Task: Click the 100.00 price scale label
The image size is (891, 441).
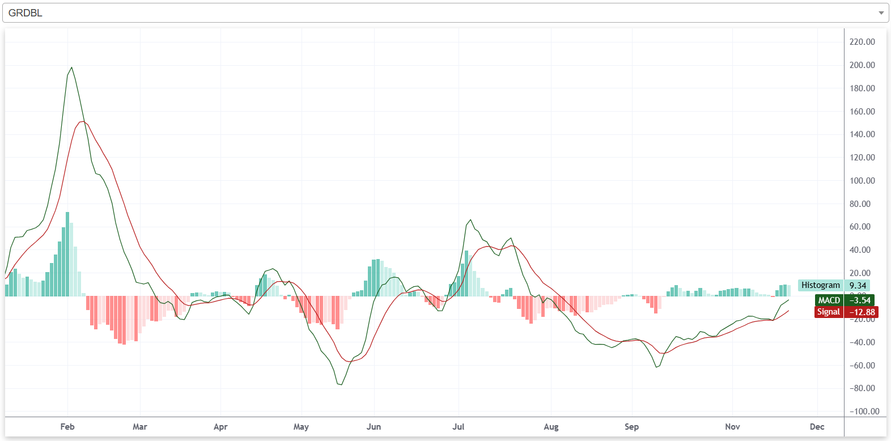Action: click(x=862, y=181)
